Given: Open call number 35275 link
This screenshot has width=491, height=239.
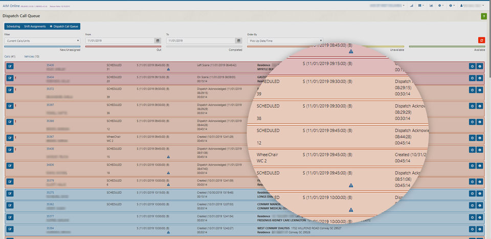Looking at the screenshot, I should (50, 193).
